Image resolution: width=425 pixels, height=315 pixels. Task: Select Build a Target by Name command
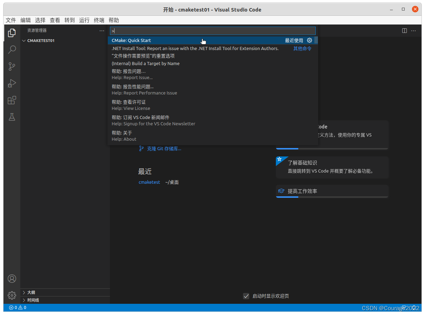pyautogui.click(x=211, y=64)
